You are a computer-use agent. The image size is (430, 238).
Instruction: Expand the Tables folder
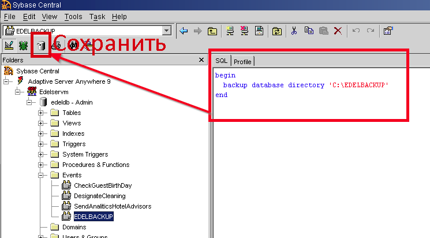pyautogui.click(x=41, y=113)
